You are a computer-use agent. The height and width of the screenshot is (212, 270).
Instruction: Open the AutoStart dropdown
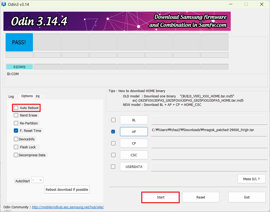tap(37, 180)
